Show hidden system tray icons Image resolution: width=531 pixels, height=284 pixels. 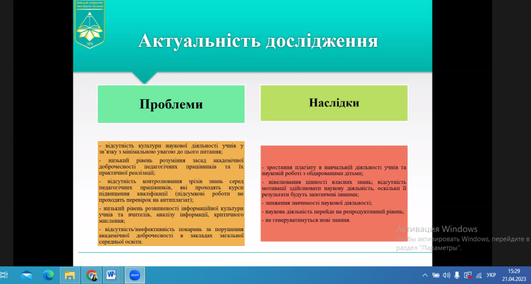[x=425, y=275]
